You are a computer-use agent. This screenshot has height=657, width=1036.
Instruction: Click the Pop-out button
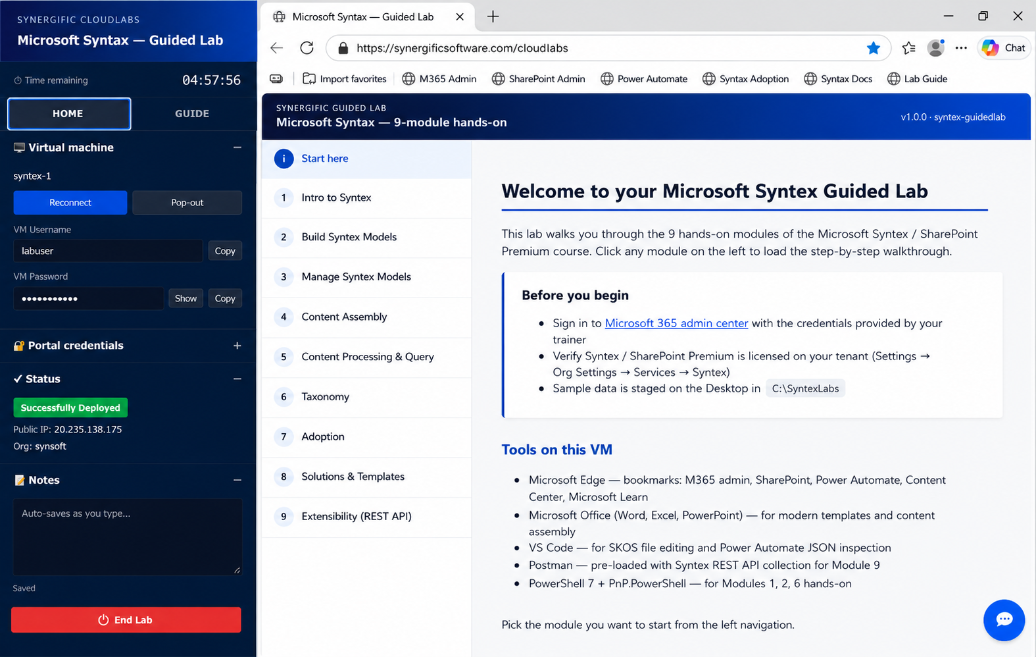pyautogui.click(x=187, y=203)
